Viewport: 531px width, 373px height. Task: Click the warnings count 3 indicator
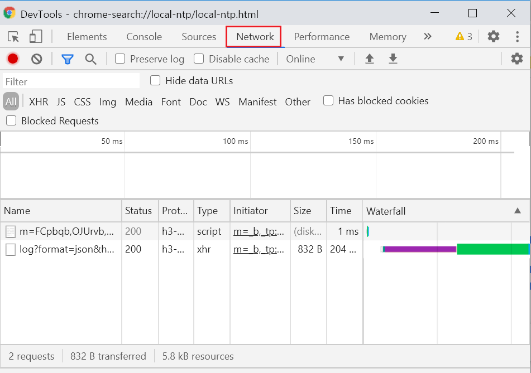(x=463, y=37)
